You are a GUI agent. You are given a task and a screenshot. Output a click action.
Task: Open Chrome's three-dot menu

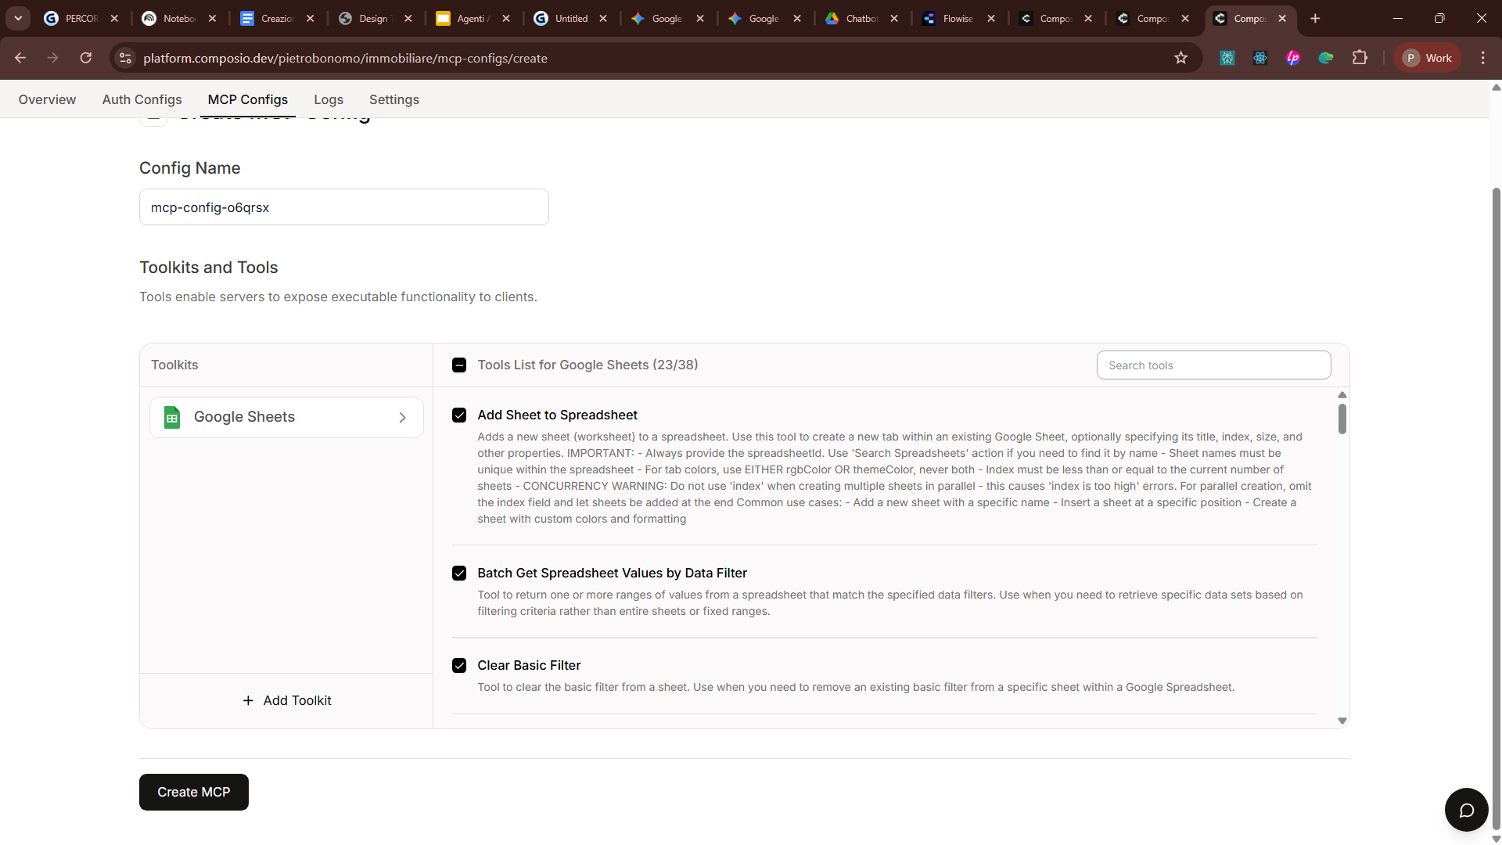1482,58
